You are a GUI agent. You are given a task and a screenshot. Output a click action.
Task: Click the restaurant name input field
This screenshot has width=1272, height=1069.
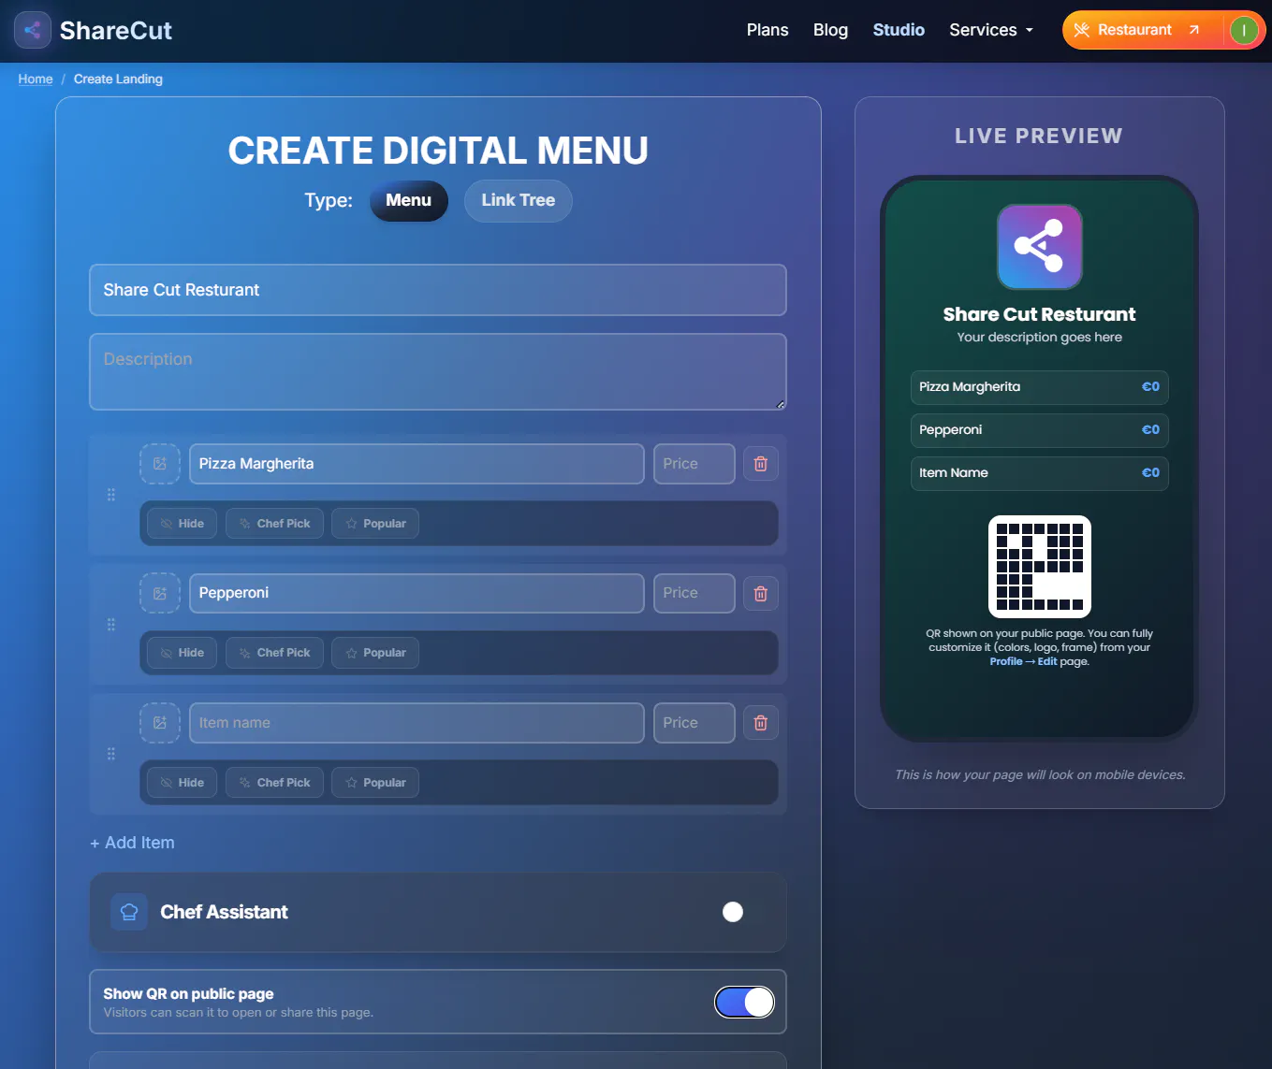pos(438,290)
